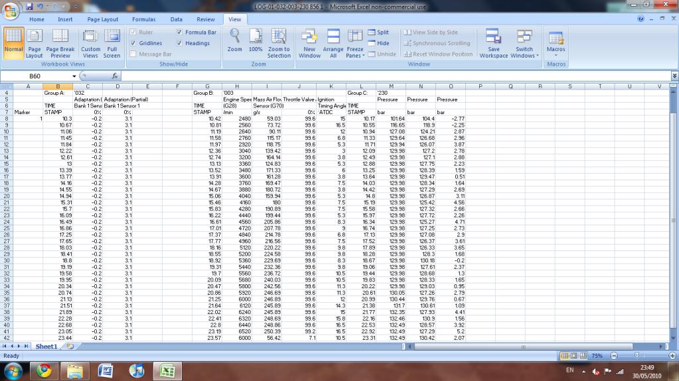Click the insert function fx button
The width and height of the screenshot is (679, 381).
coord(115,76)
